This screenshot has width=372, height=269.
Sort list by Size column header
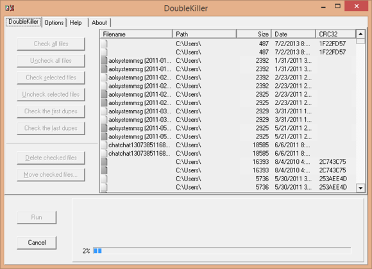(x=253, y=34)
